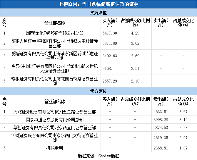Select sell amount 2619.35
The width and height of the screenshot is (197, 160).
161,138
